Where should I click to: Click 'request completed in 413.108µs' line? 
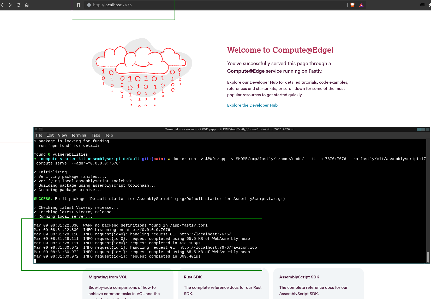click(x=117, y=243)
